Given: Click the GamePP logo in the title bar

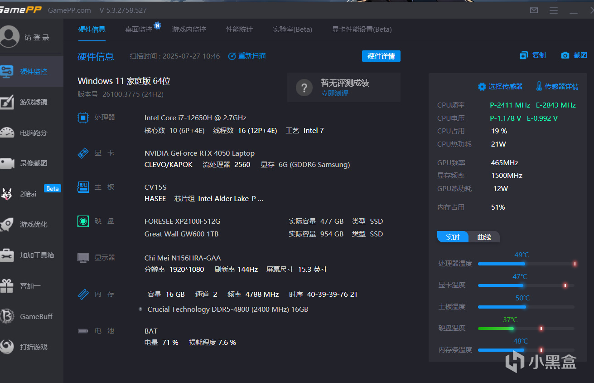Looking at the screenshot, I should coord(21,10).
